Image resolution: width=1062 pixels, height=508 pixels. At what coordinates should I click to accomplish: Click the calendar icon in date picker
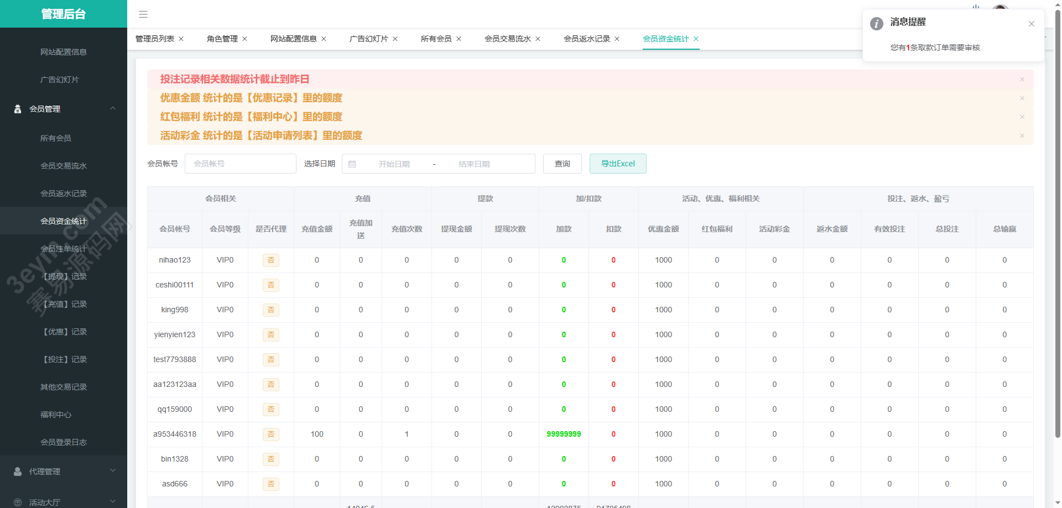[x=352, y=164]
